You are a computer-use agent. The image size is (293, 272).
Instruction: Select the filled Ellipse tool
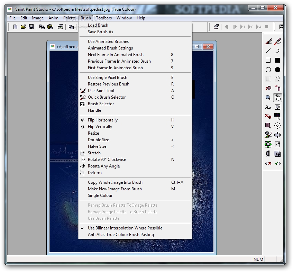[277, 70]
